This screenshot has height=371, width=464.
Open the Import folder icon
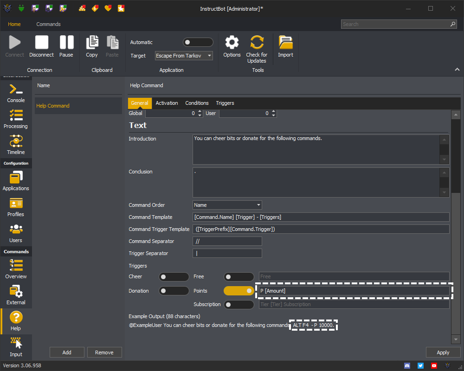pyautogui.click(x=285, y=42)
